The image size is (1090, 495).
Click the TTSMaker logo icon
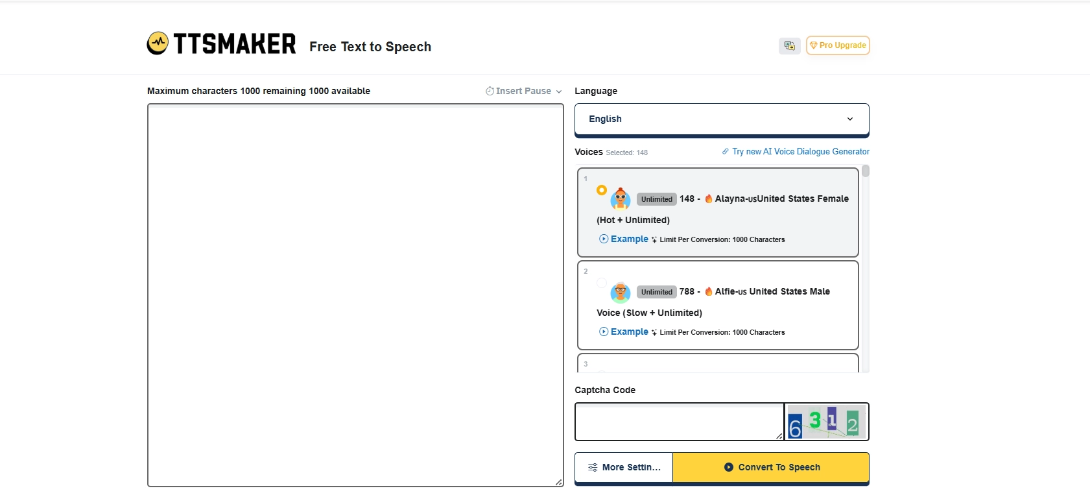pyautogui.click(x=158, y=43)
